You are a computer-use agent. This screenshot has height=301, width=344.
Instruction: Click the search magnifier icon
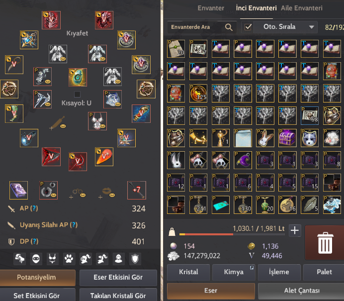pos(229,27)
